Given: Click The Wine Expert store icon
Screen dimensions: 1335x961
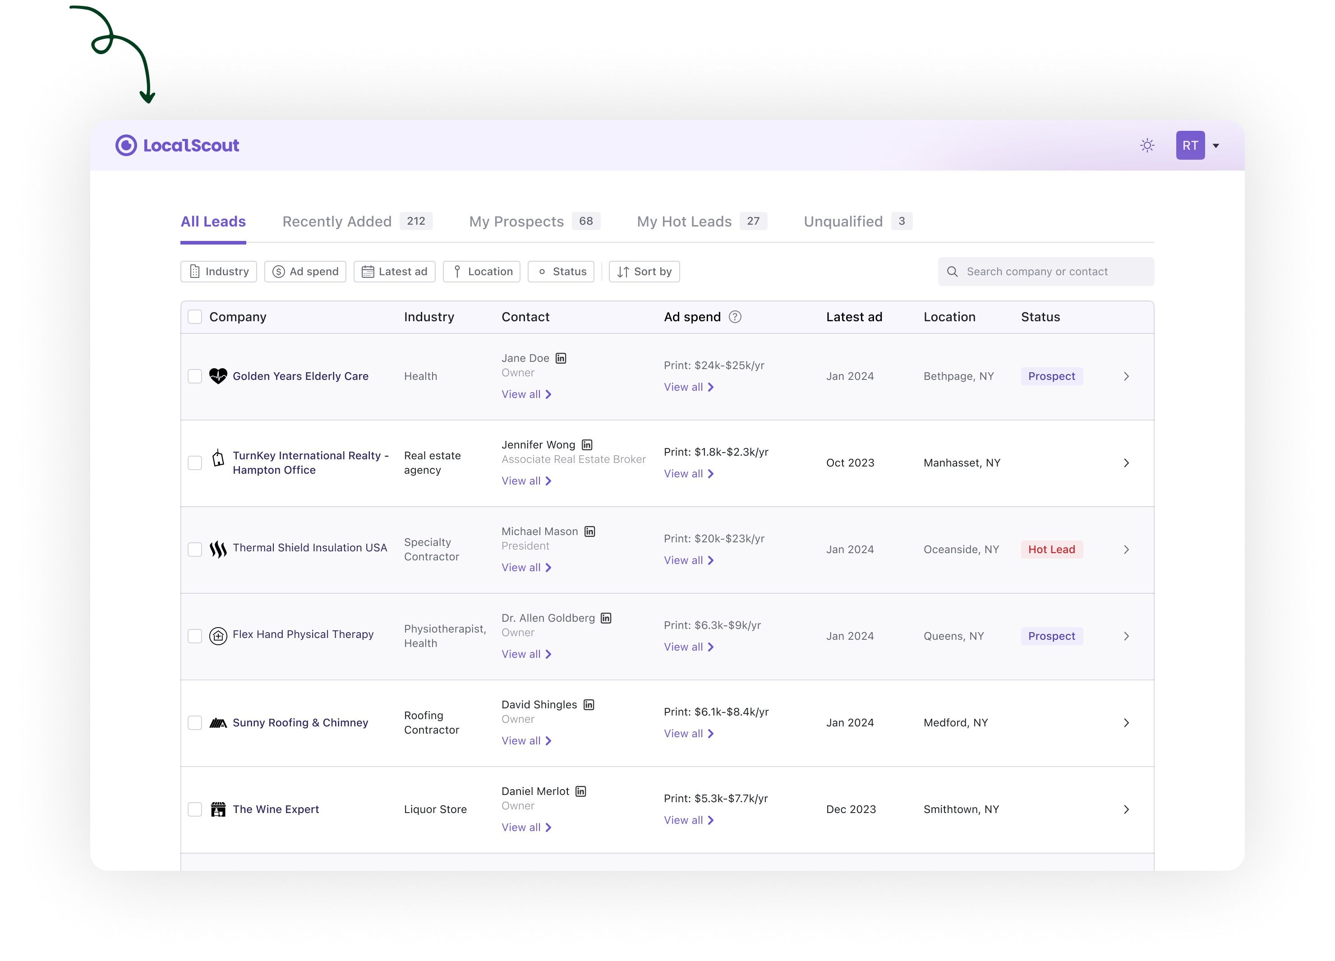Looking at the screenshot, I should click(218, 809).
